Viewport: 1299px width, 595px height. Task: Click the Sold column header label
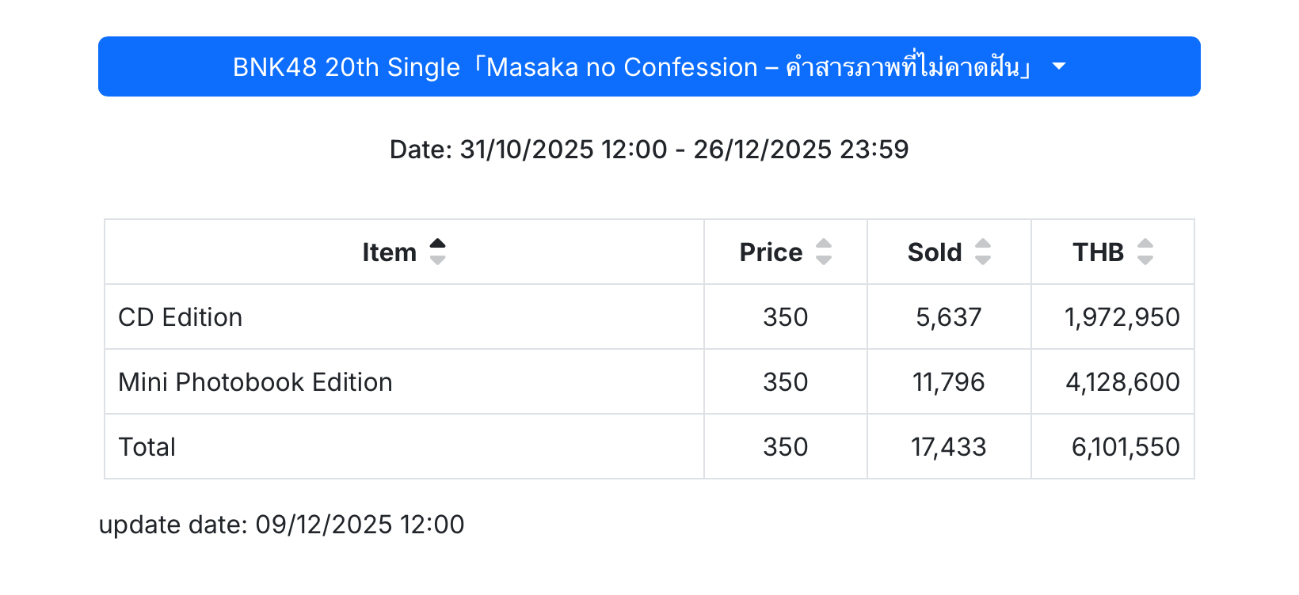tap(935, 252)
